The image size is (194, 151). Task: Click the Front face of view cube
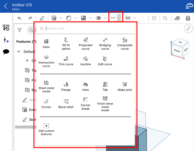tap(177, 51)
